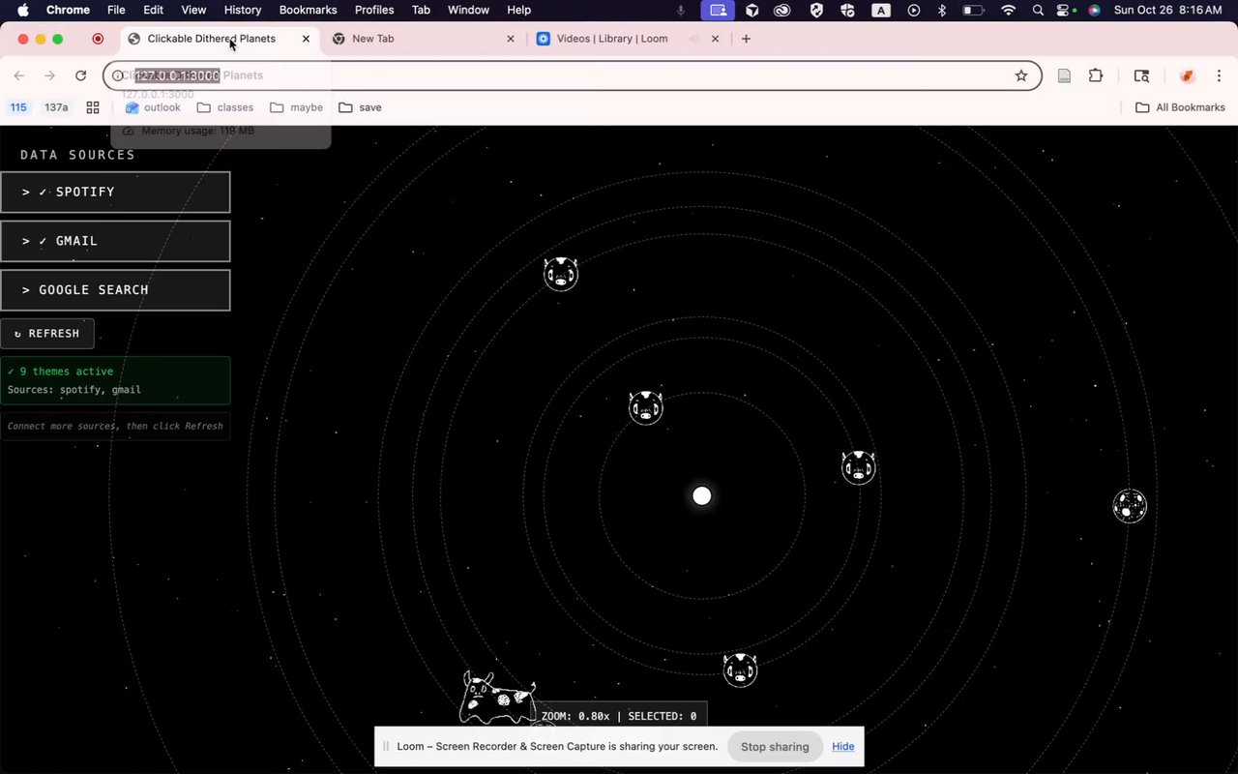Connect the Google Search data source
Viewport: 1238px width, 774px height.
pyautogui.click(x=115, y=290)
